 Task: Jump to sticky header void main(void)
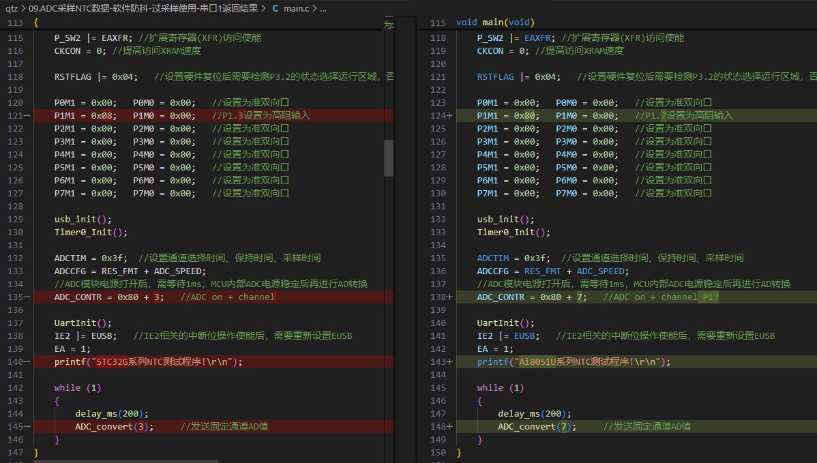[x=495, y=23]
